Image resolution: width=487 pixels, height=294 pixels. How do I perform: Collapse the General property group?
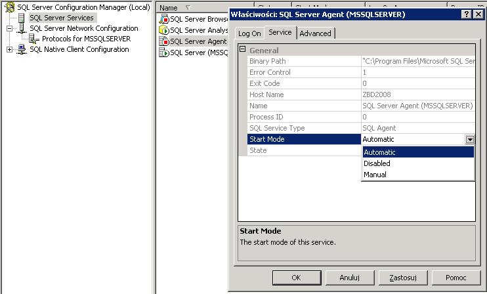tap(243, 49)
